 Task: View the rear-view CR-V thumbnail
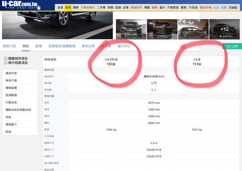point(162,29)
